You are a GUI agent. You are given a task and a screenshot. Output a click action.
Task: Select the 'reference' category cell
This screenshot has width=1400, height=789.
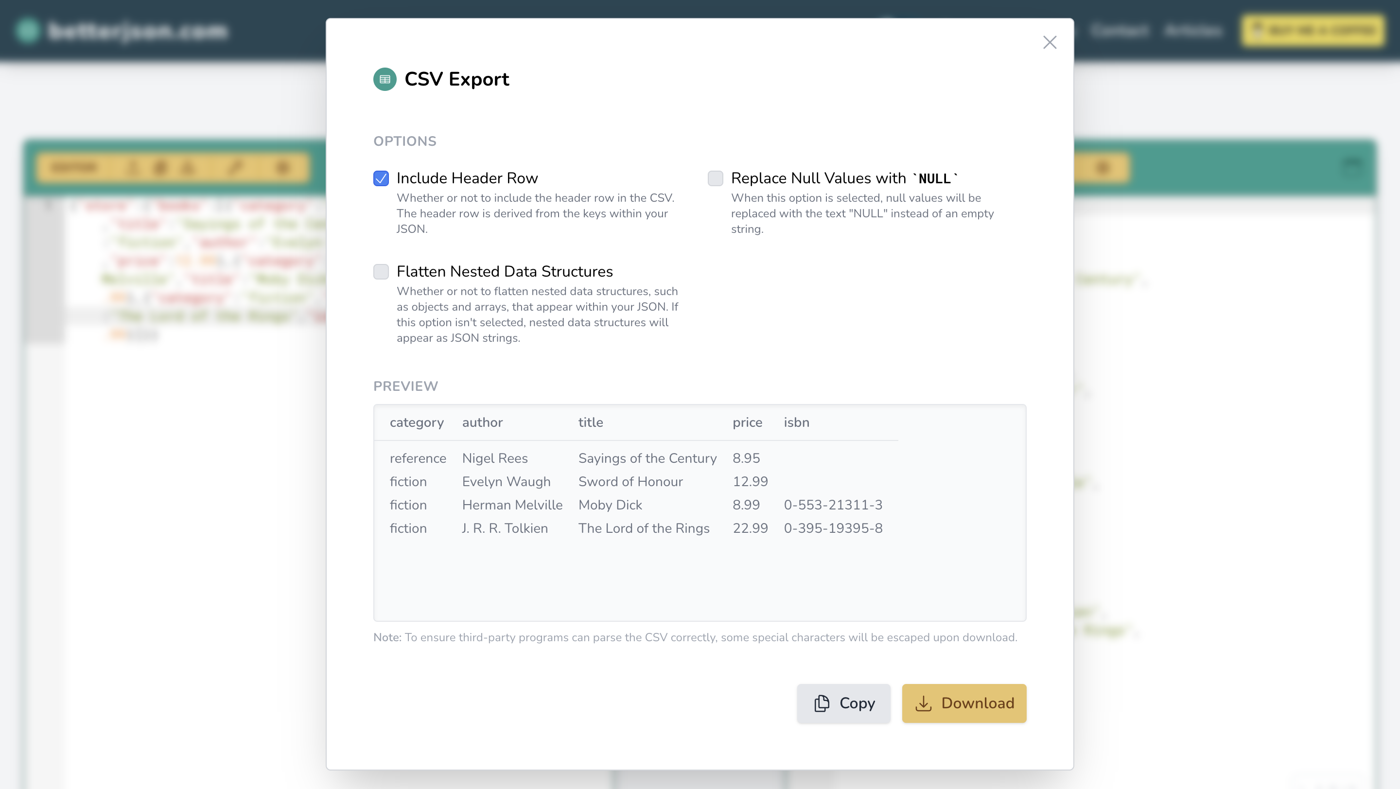pos(418,458)
